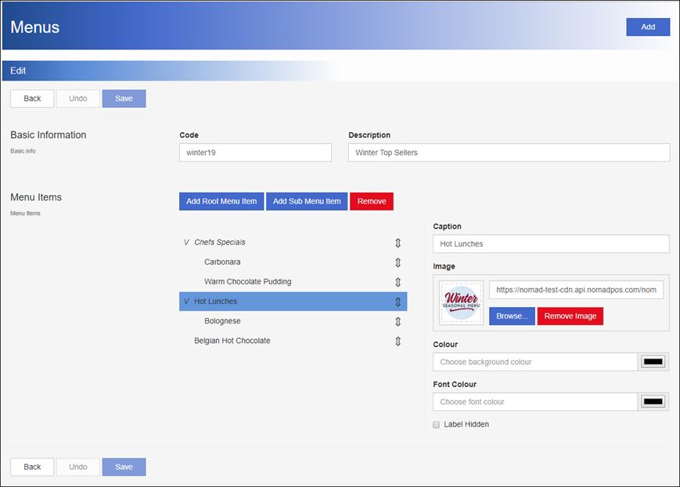This screenshot has height=487, width=680.
Task: Click the reorder arrows beside Chefs Specials
Action: coord(398,243)
